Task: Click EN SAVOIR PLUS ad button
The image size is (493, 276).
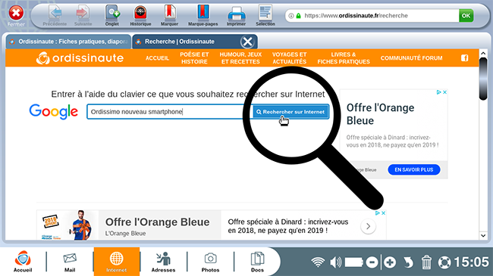Action: (x=414, y=169)
